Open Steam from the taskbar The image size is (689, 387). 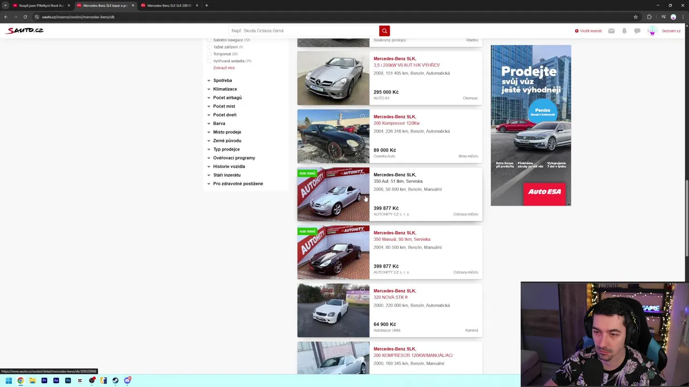[x=115, y=381]
